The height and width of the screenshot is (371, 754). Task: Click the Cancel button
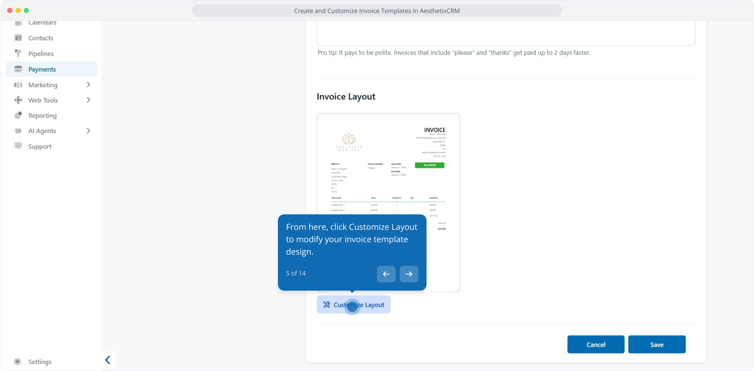(x=596, y=345)
